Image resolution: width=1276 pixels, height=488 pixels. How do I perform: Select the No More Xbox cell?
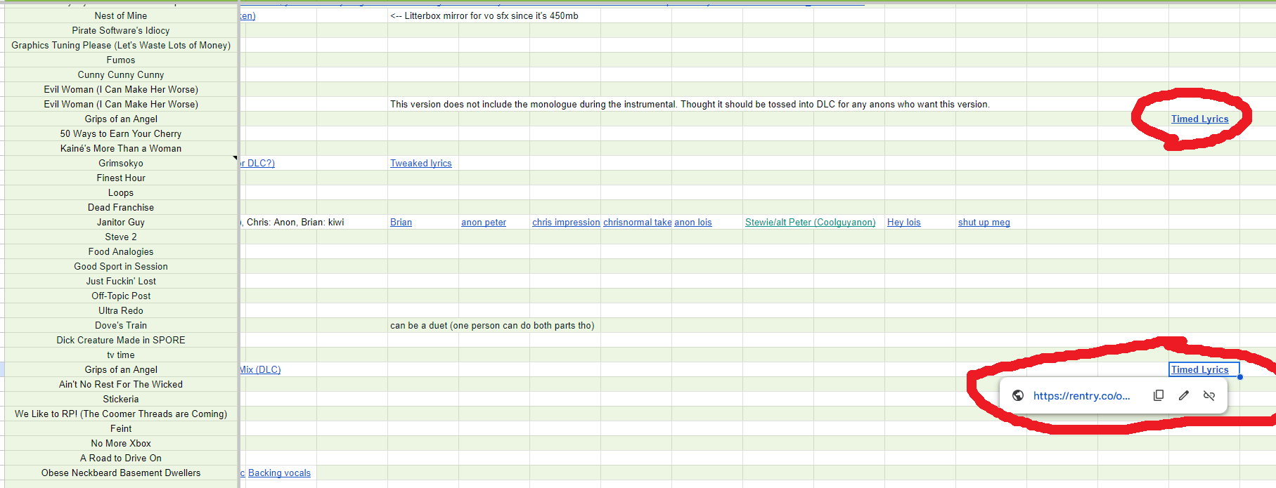tap(121, 443)
